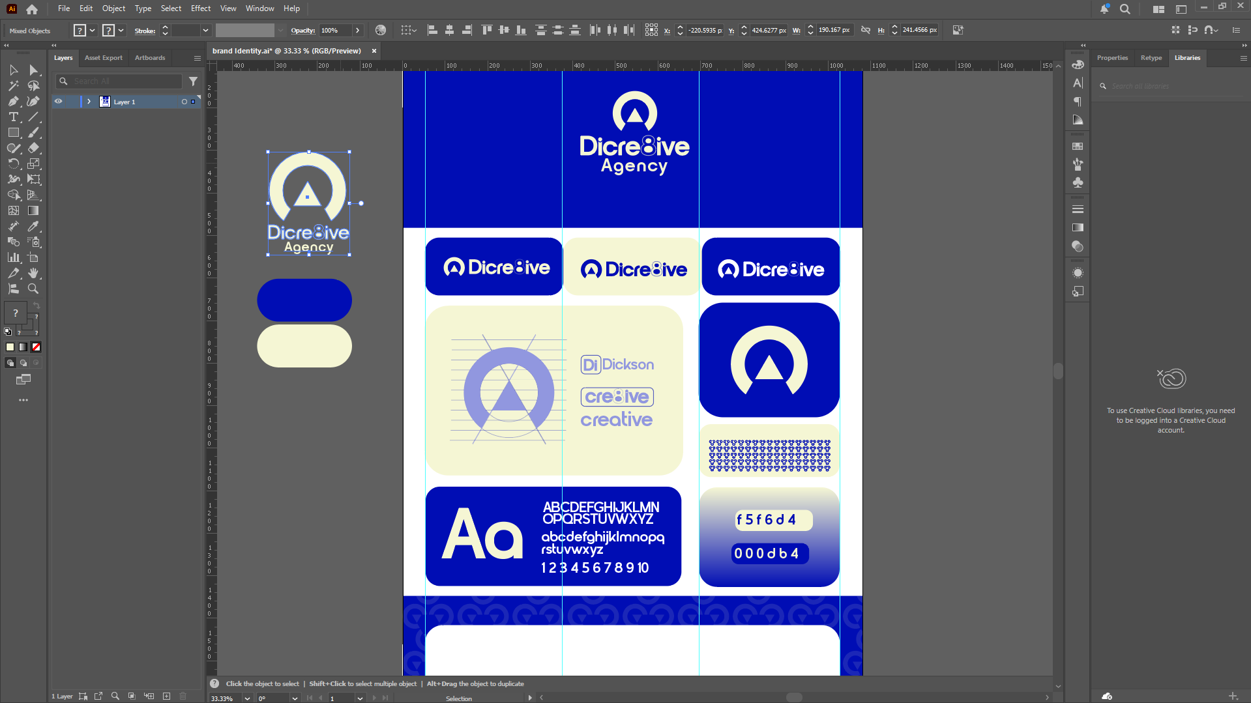
Task: Open the Stroke weight dropdown
Action: 206,30
